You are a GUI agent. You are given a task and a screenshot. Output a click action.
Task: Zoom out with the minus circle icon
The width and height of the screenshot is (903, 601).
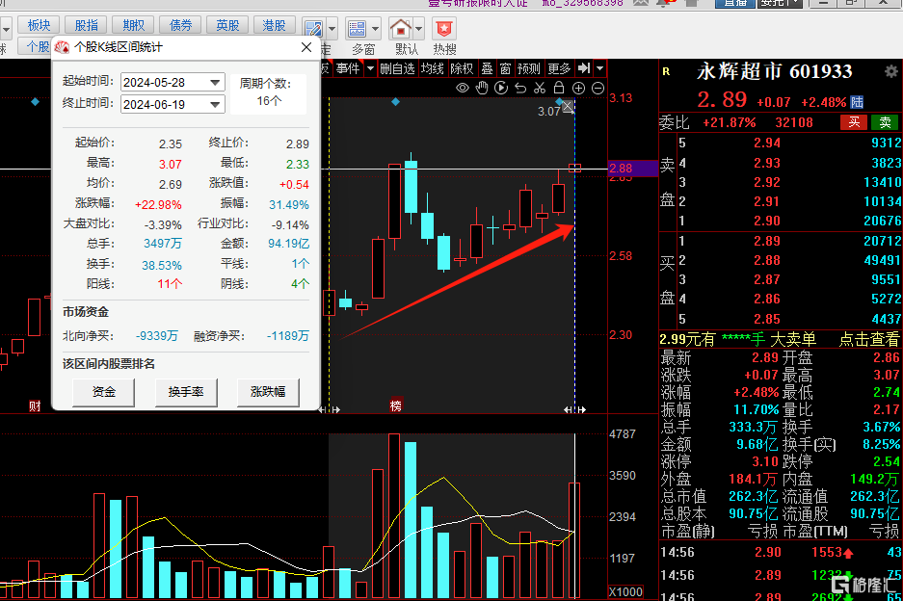click(x=598, y=88)
